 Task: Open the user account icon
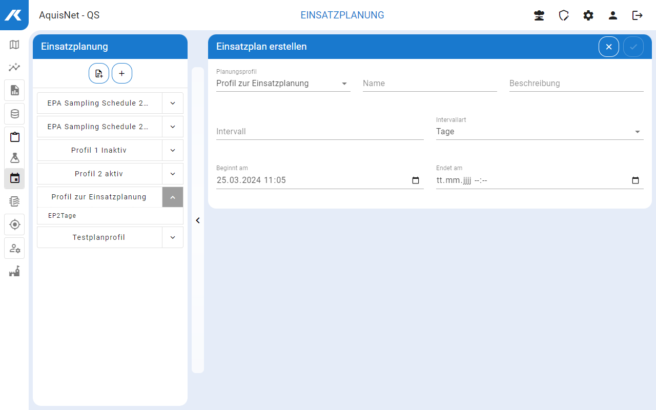coord(613,15)
